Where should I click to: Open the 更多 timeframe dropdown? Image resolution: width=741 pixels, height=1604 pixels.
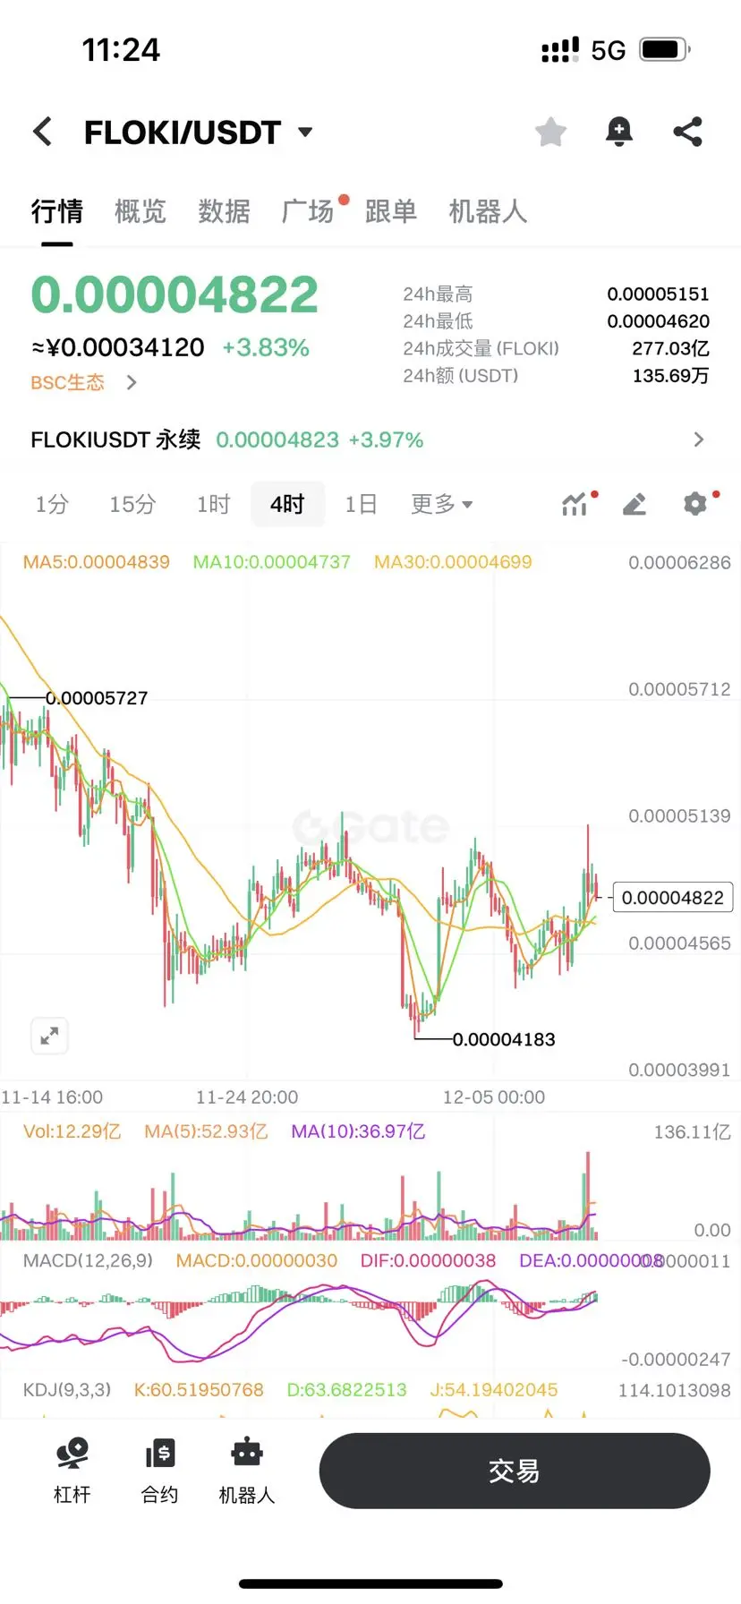(x=441, y=504)
